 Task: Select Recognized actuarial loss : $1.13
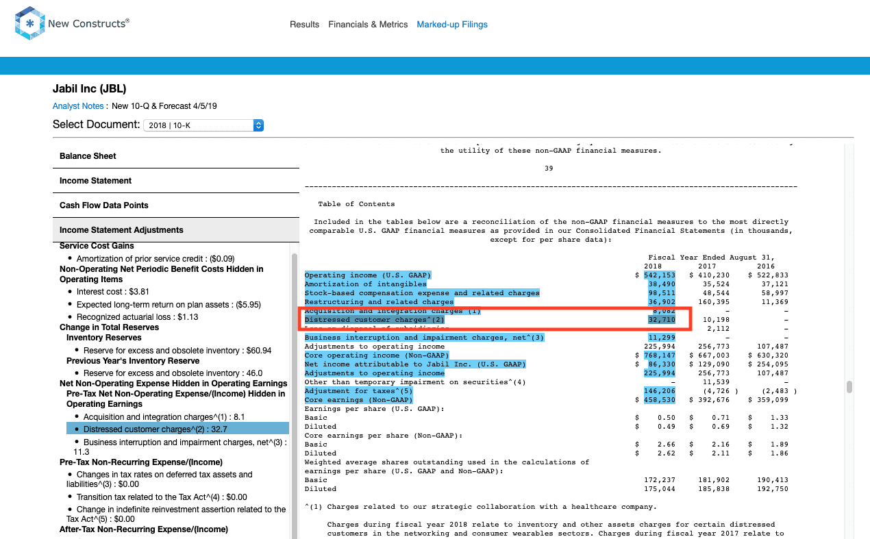[137, 317]
